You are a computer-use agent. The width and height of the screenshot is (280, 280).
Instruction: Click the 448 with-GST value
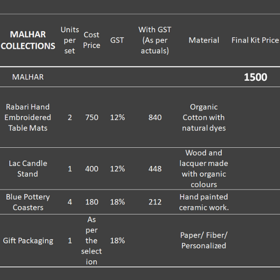click(155, 168)
